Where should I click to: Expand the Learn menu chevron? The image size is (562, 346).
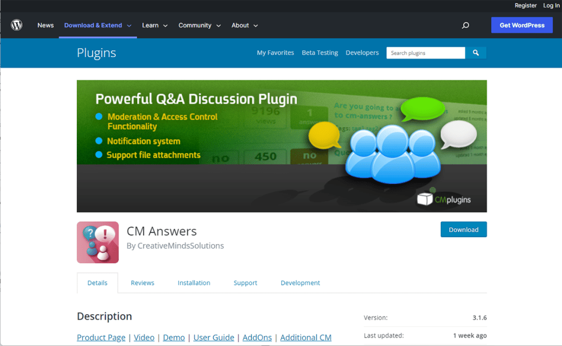click(x=165, y=26)
